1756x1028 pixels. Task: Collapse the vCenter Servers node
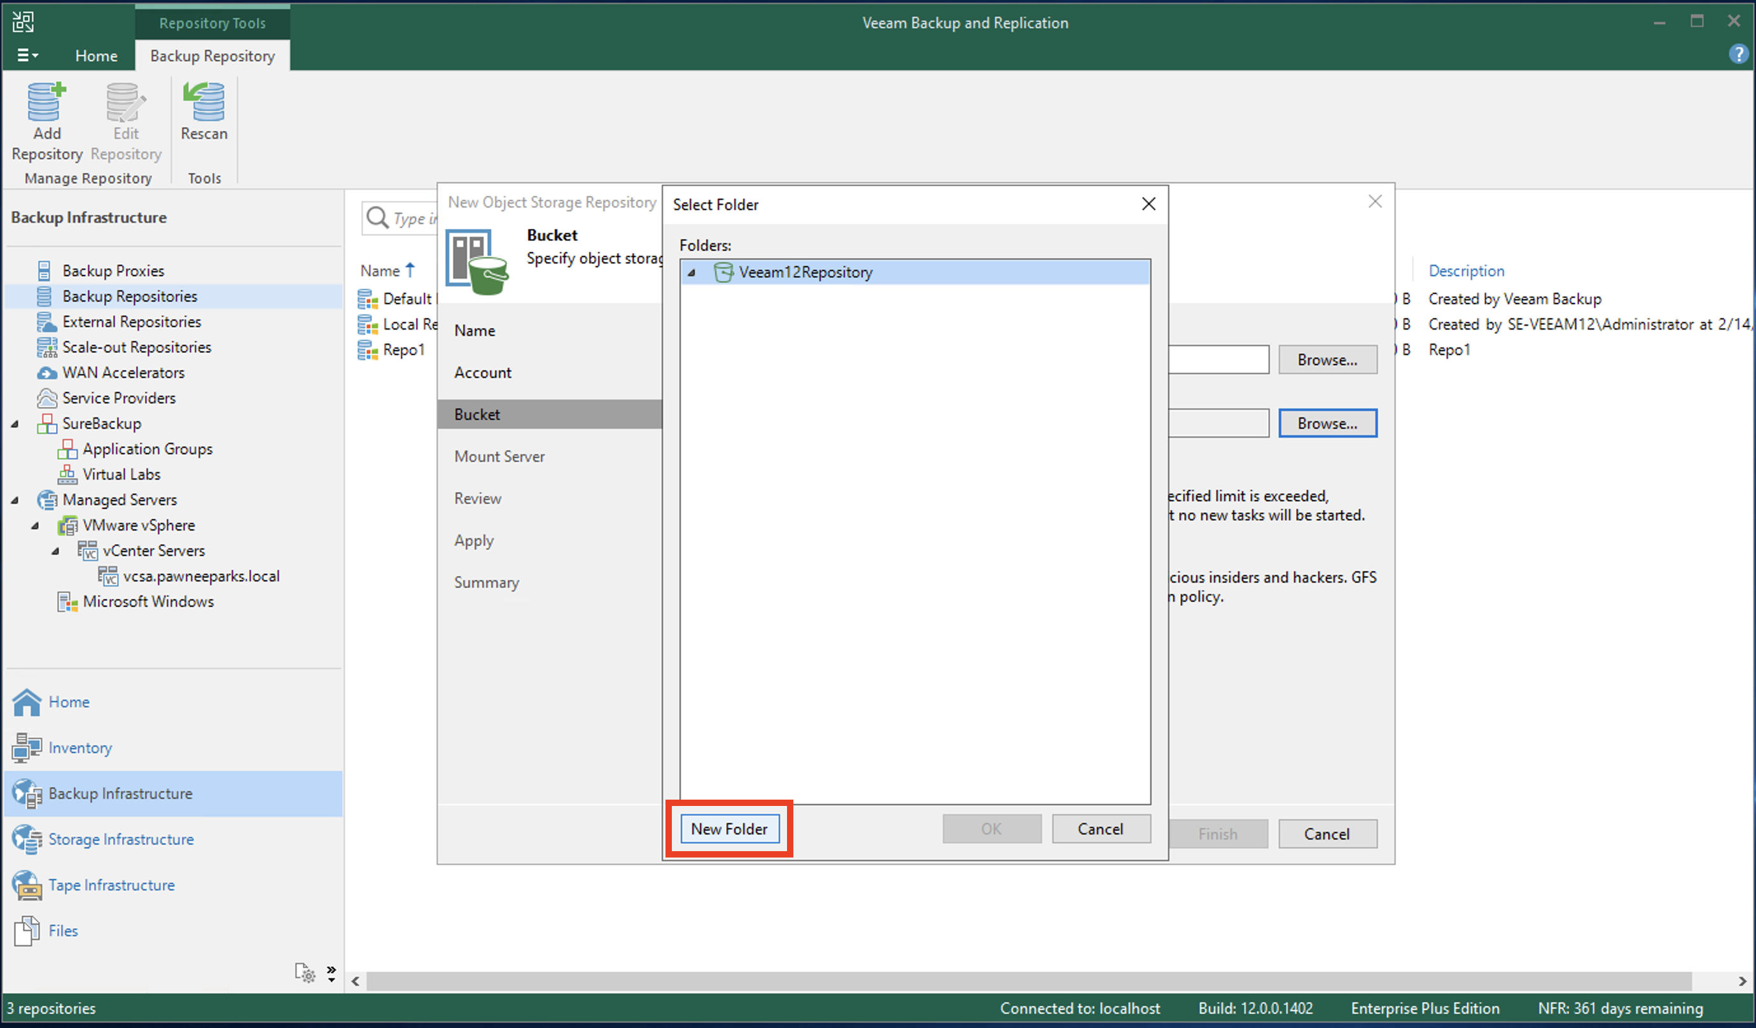[x=56, y=551]
